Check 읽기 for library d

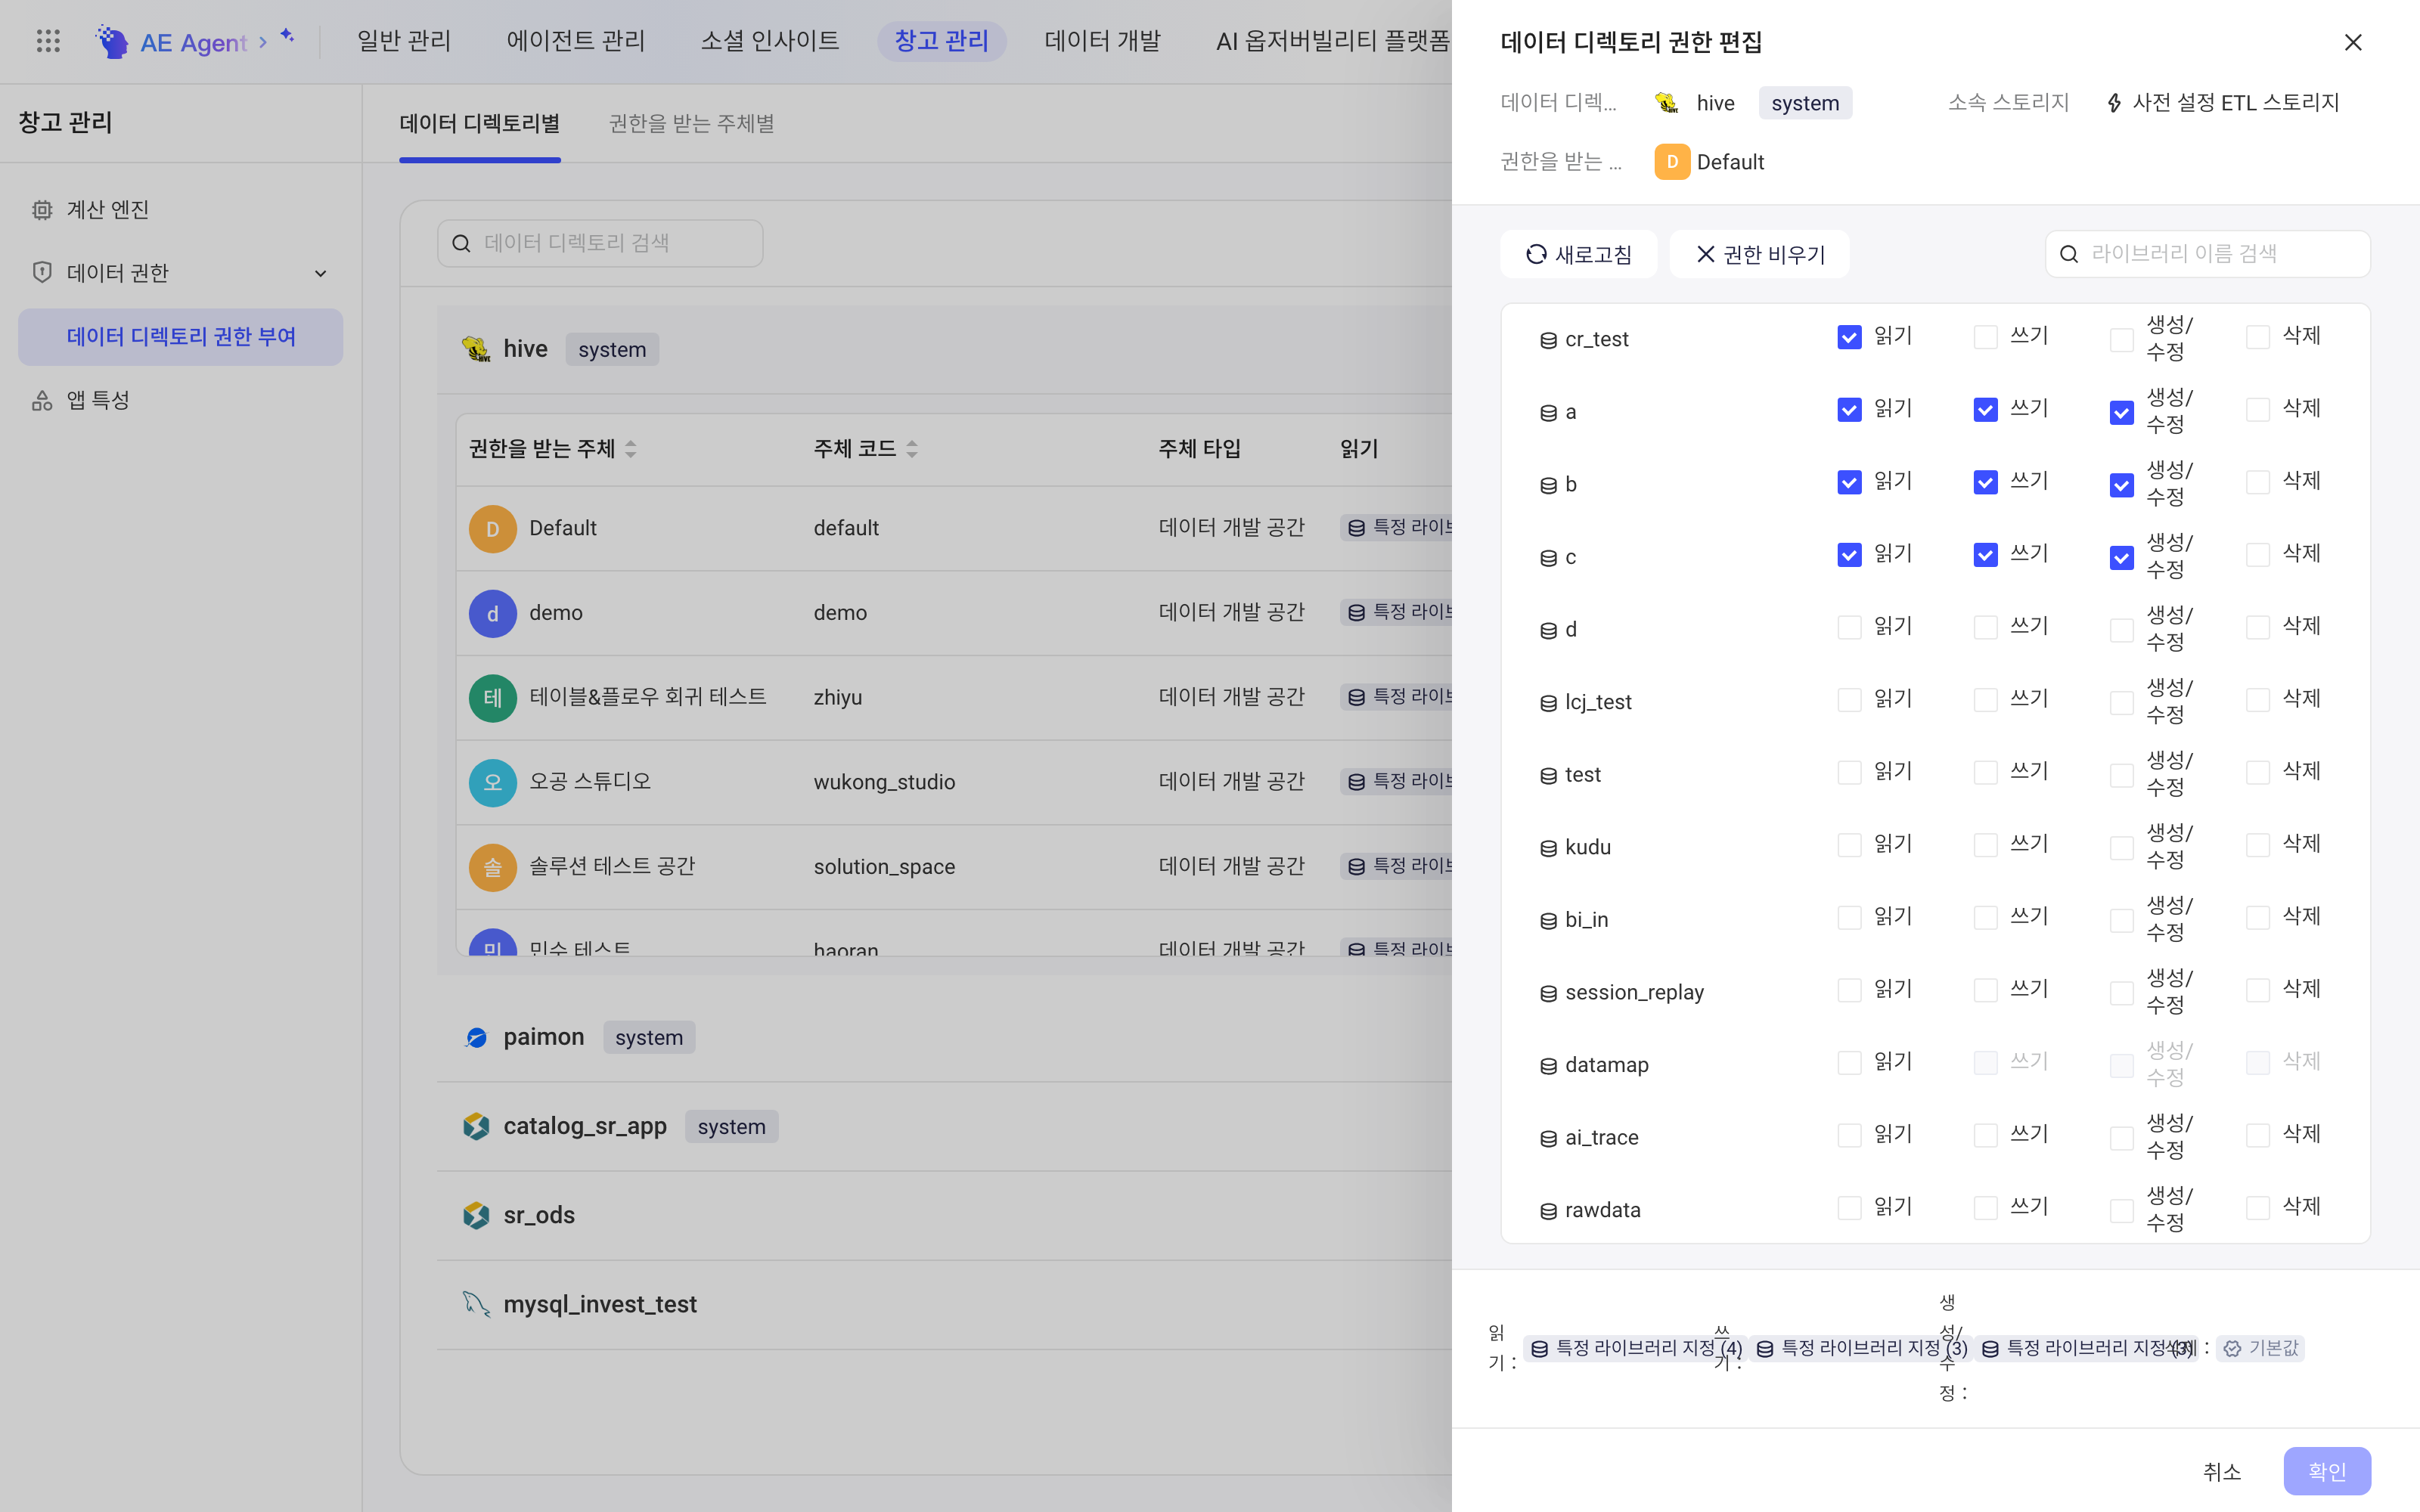(1849, 627)
